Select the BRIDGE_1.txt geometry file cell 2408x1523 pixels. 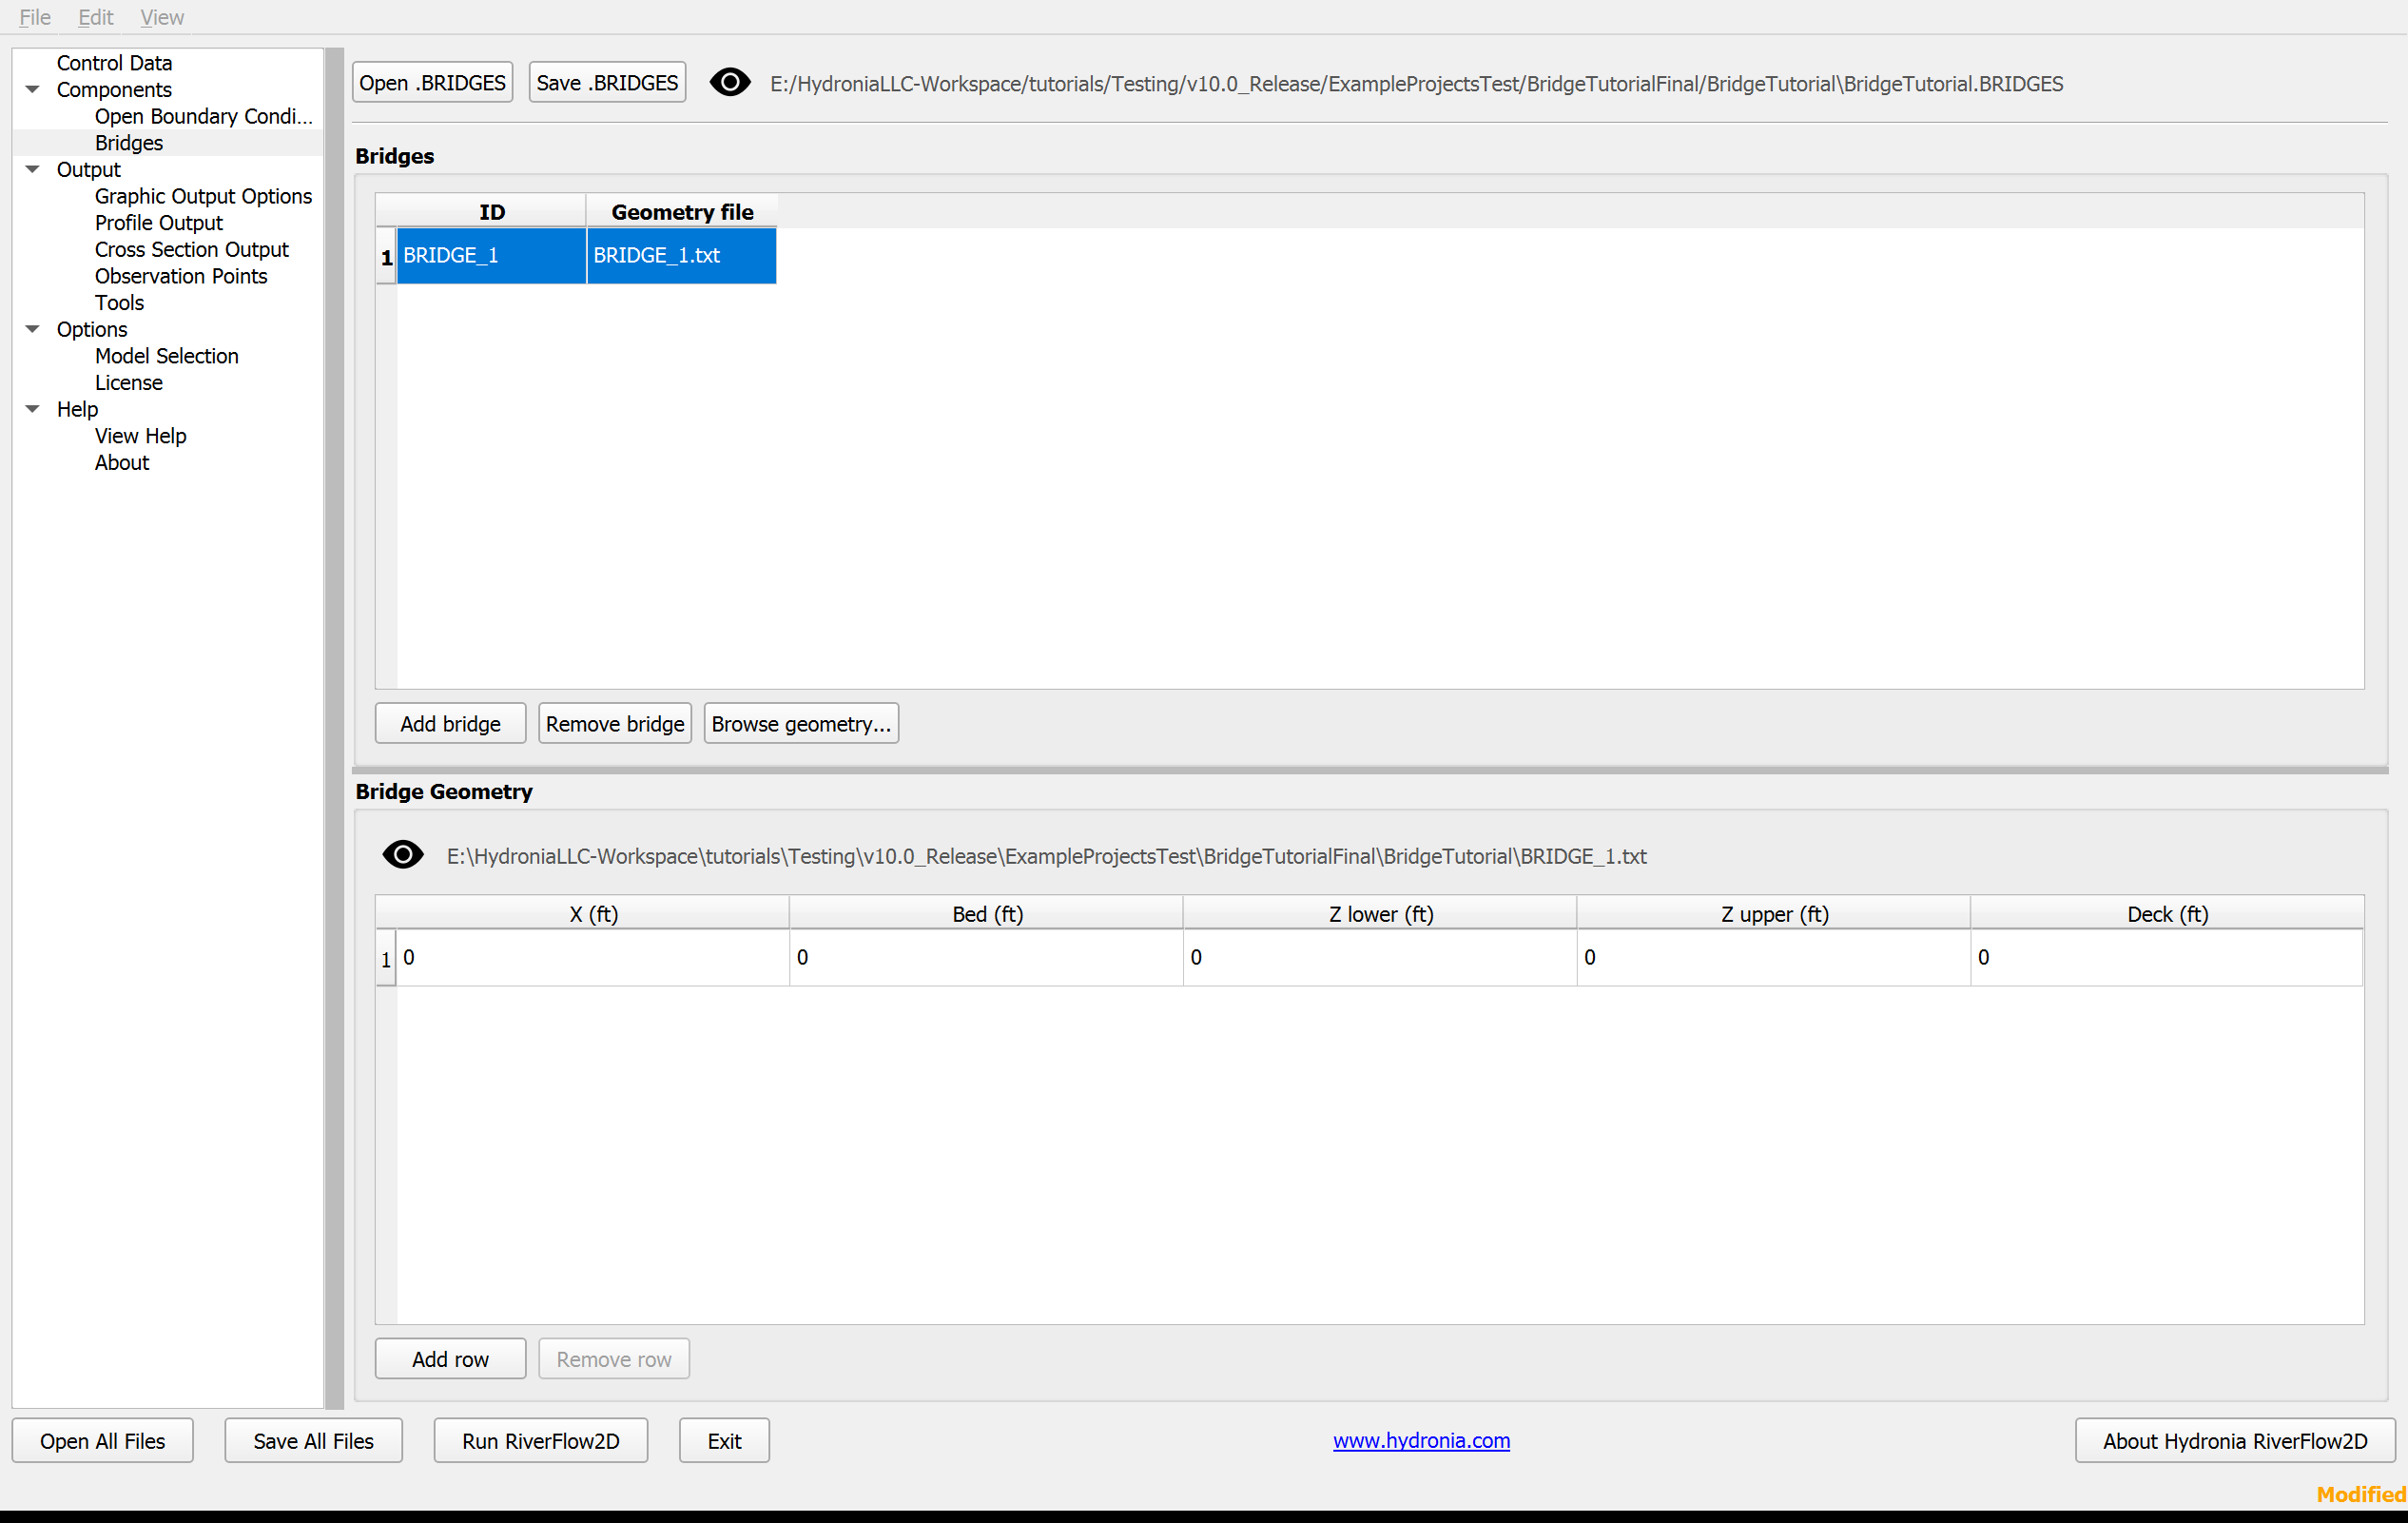682,256
